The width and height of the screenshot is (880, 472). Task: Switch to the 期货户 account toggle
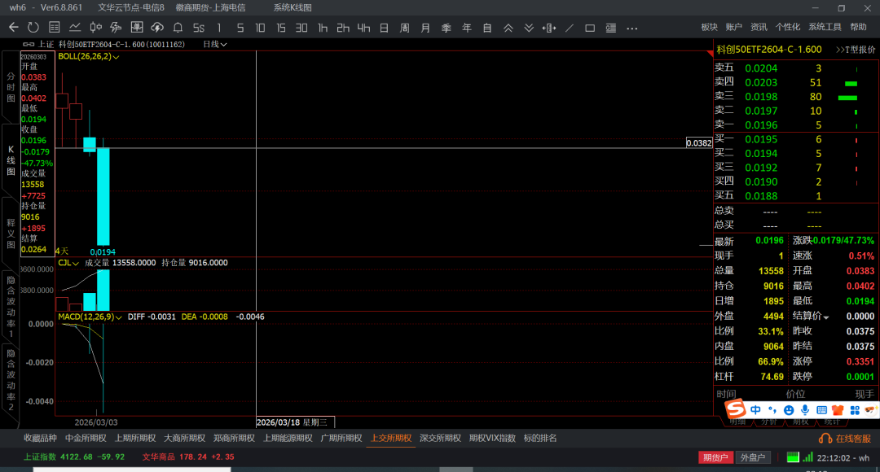tap(715, 457)
